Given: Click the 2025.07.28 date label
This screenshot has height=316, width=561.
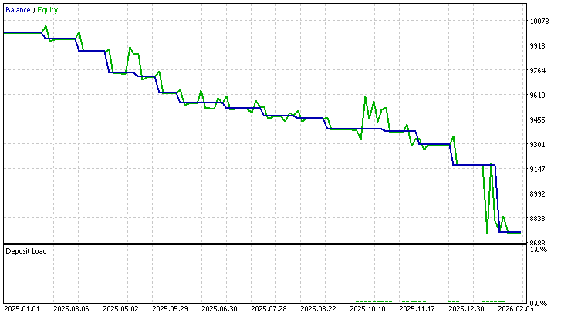Looking at the screenshot, I should pyautogui.click(x=269, y=308).
